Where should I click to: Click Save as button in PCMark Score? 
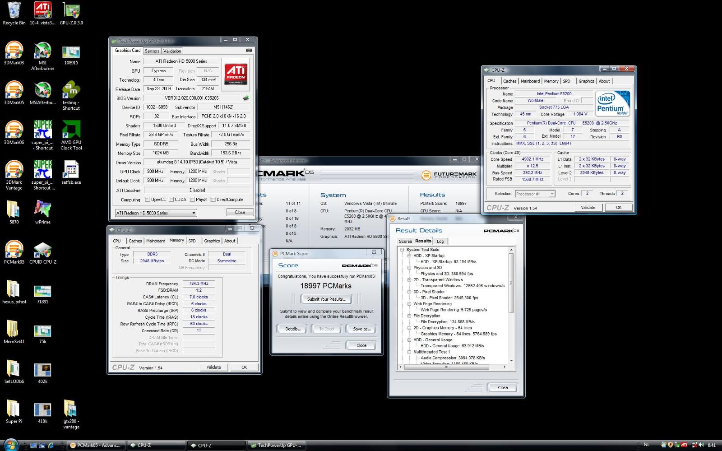point(362,329)
